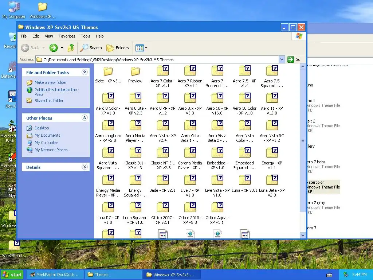
Task: Open the Help menu
Action: click(x=100, y=36)
